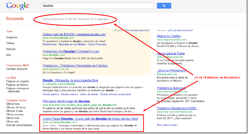
Task: Open the "Mejora tu Crédito" ad
Action: (x=169, y=36)
